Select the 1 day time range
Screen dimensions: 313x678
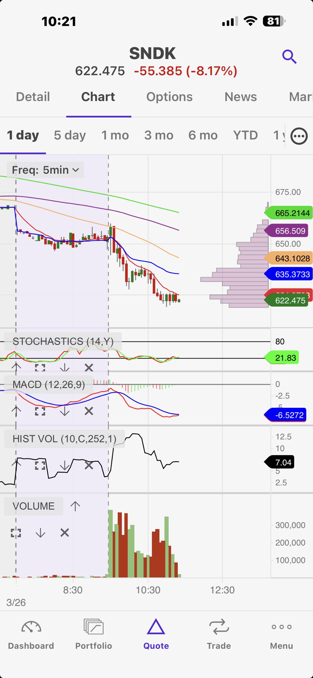pyautogui.click(x=23, y=135)
